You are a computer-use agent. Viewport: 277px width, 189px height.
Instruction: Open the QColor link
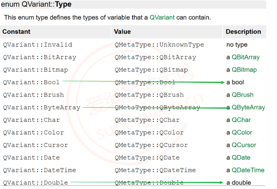pyautogui.click(x=242, y=132)
